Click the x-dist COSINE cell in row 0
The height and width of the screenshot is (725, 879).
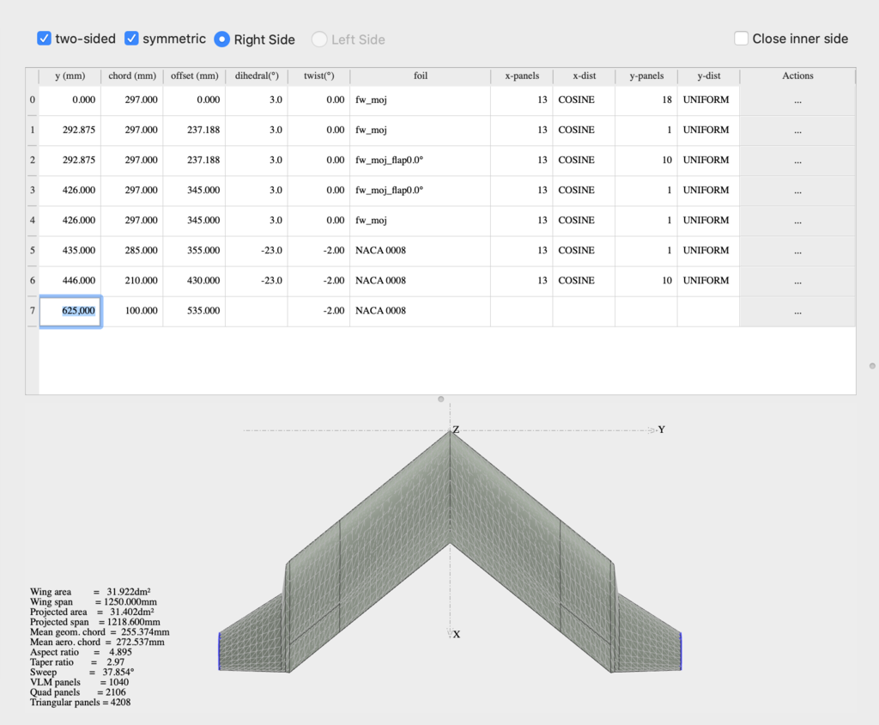583,101
